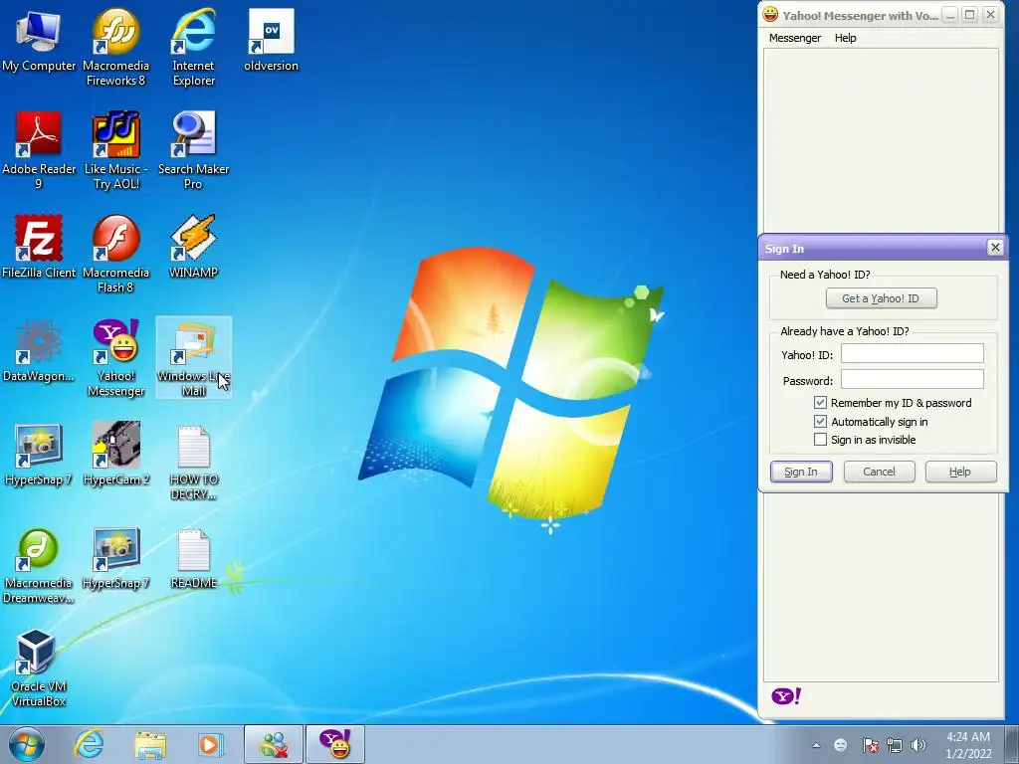This screenshot has width=1019, height=764.
Task: Open Yahoo! Messenger desktop shortcut
Action: point(115,357)
